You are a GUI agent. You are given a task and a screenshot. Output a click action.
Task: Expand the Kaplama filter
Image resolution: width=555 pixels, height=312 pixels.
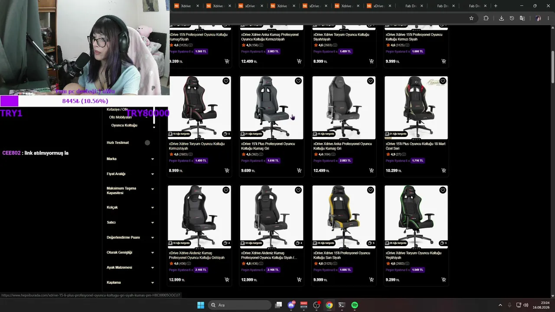tap(153, 283)
